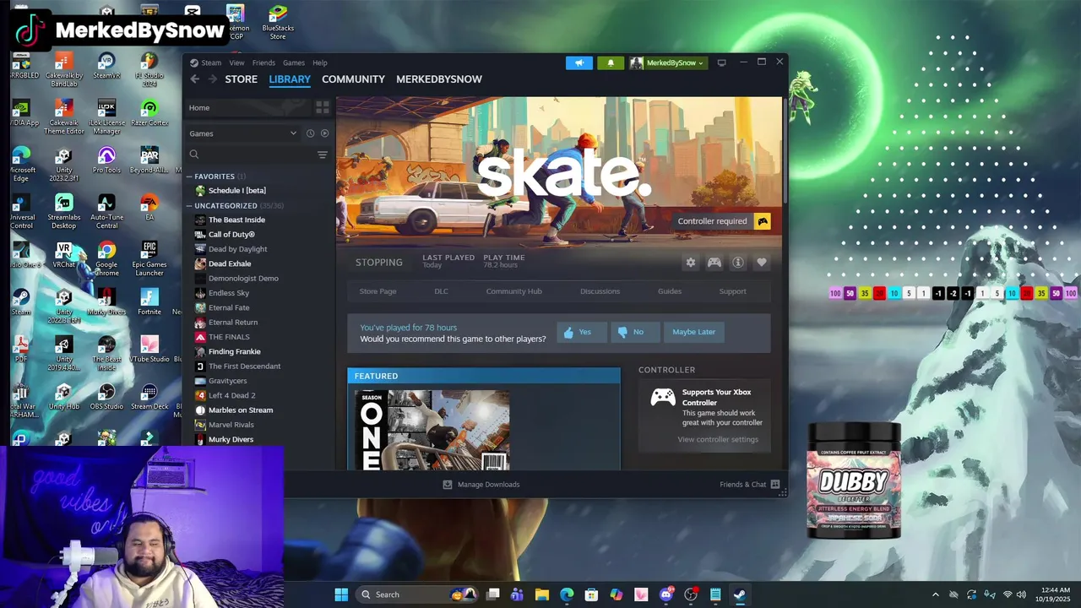This screenshot has width=1081, height=608.
Task: Click No thumbs-down recommendation button
Action: coord(634,332)
